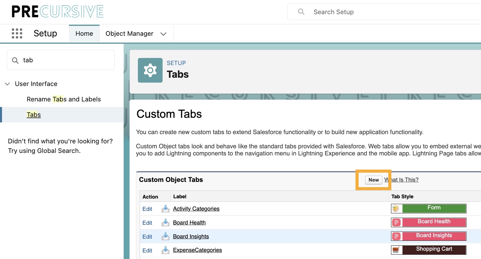
Task: Open the Object Manager dropdown chevron
Action: [164, 34]
